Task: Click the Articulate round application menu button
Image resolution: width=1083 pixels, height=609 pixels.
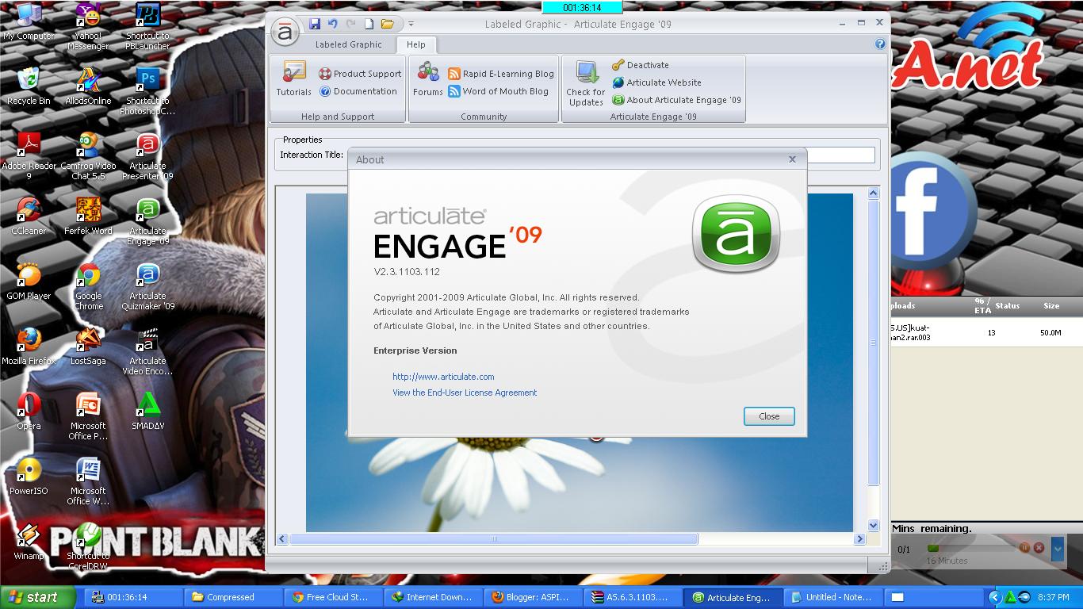Action: click(x=285, y=33)
